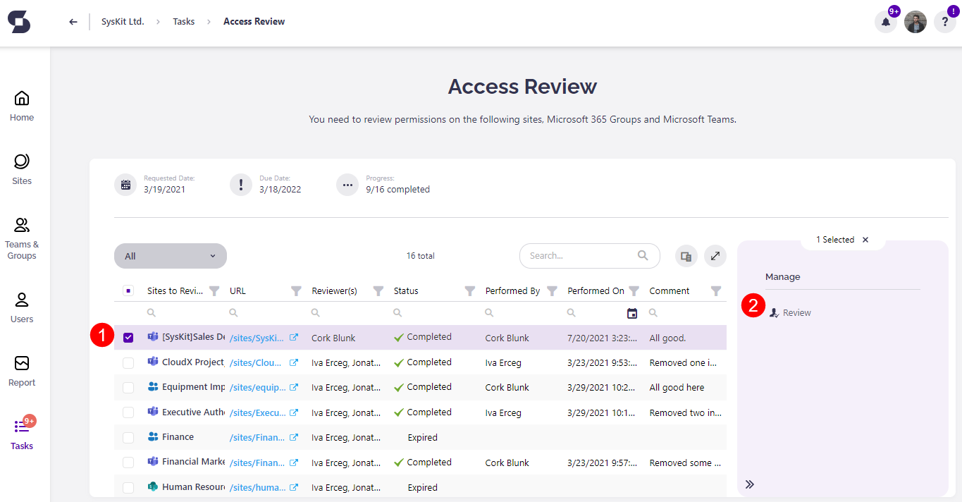Open the All filter dropdown
The image size is (962, 502).
(170, 256)
